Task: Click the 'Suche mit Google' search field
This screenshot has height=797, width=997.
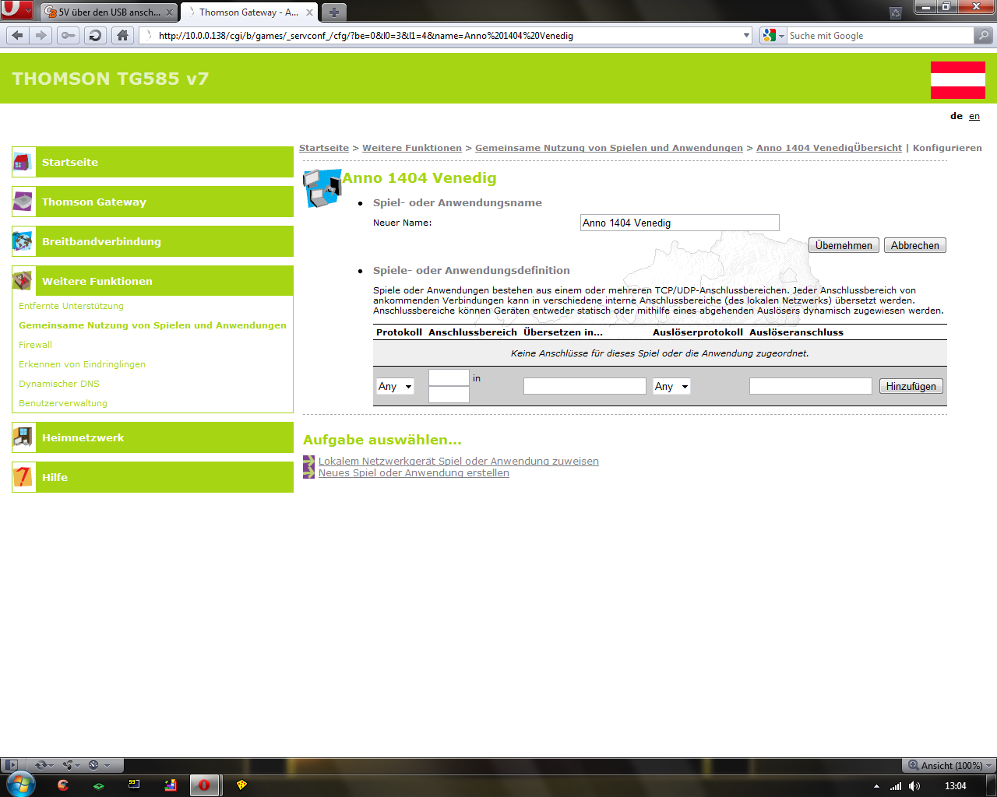Action: [x=880, y=35]
